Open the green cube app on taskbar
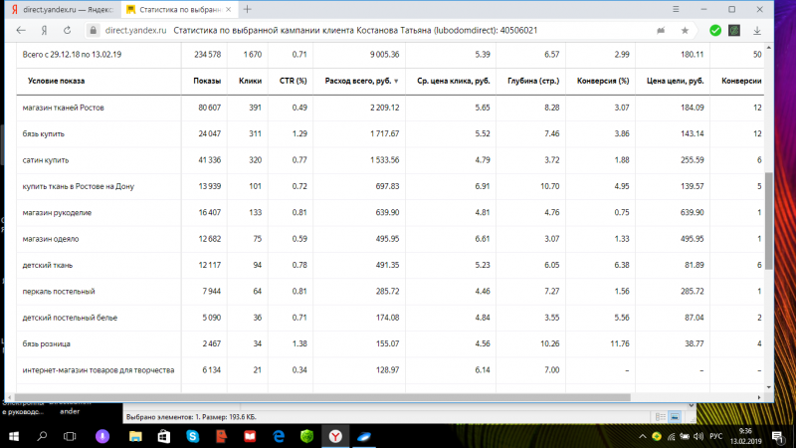 coord(307,436)
